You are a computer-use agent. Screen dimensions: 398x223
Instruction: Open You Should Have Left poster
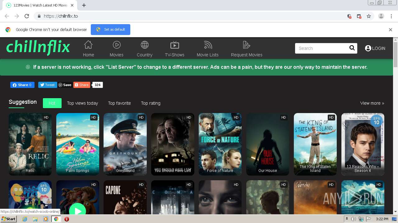(173, 144)
